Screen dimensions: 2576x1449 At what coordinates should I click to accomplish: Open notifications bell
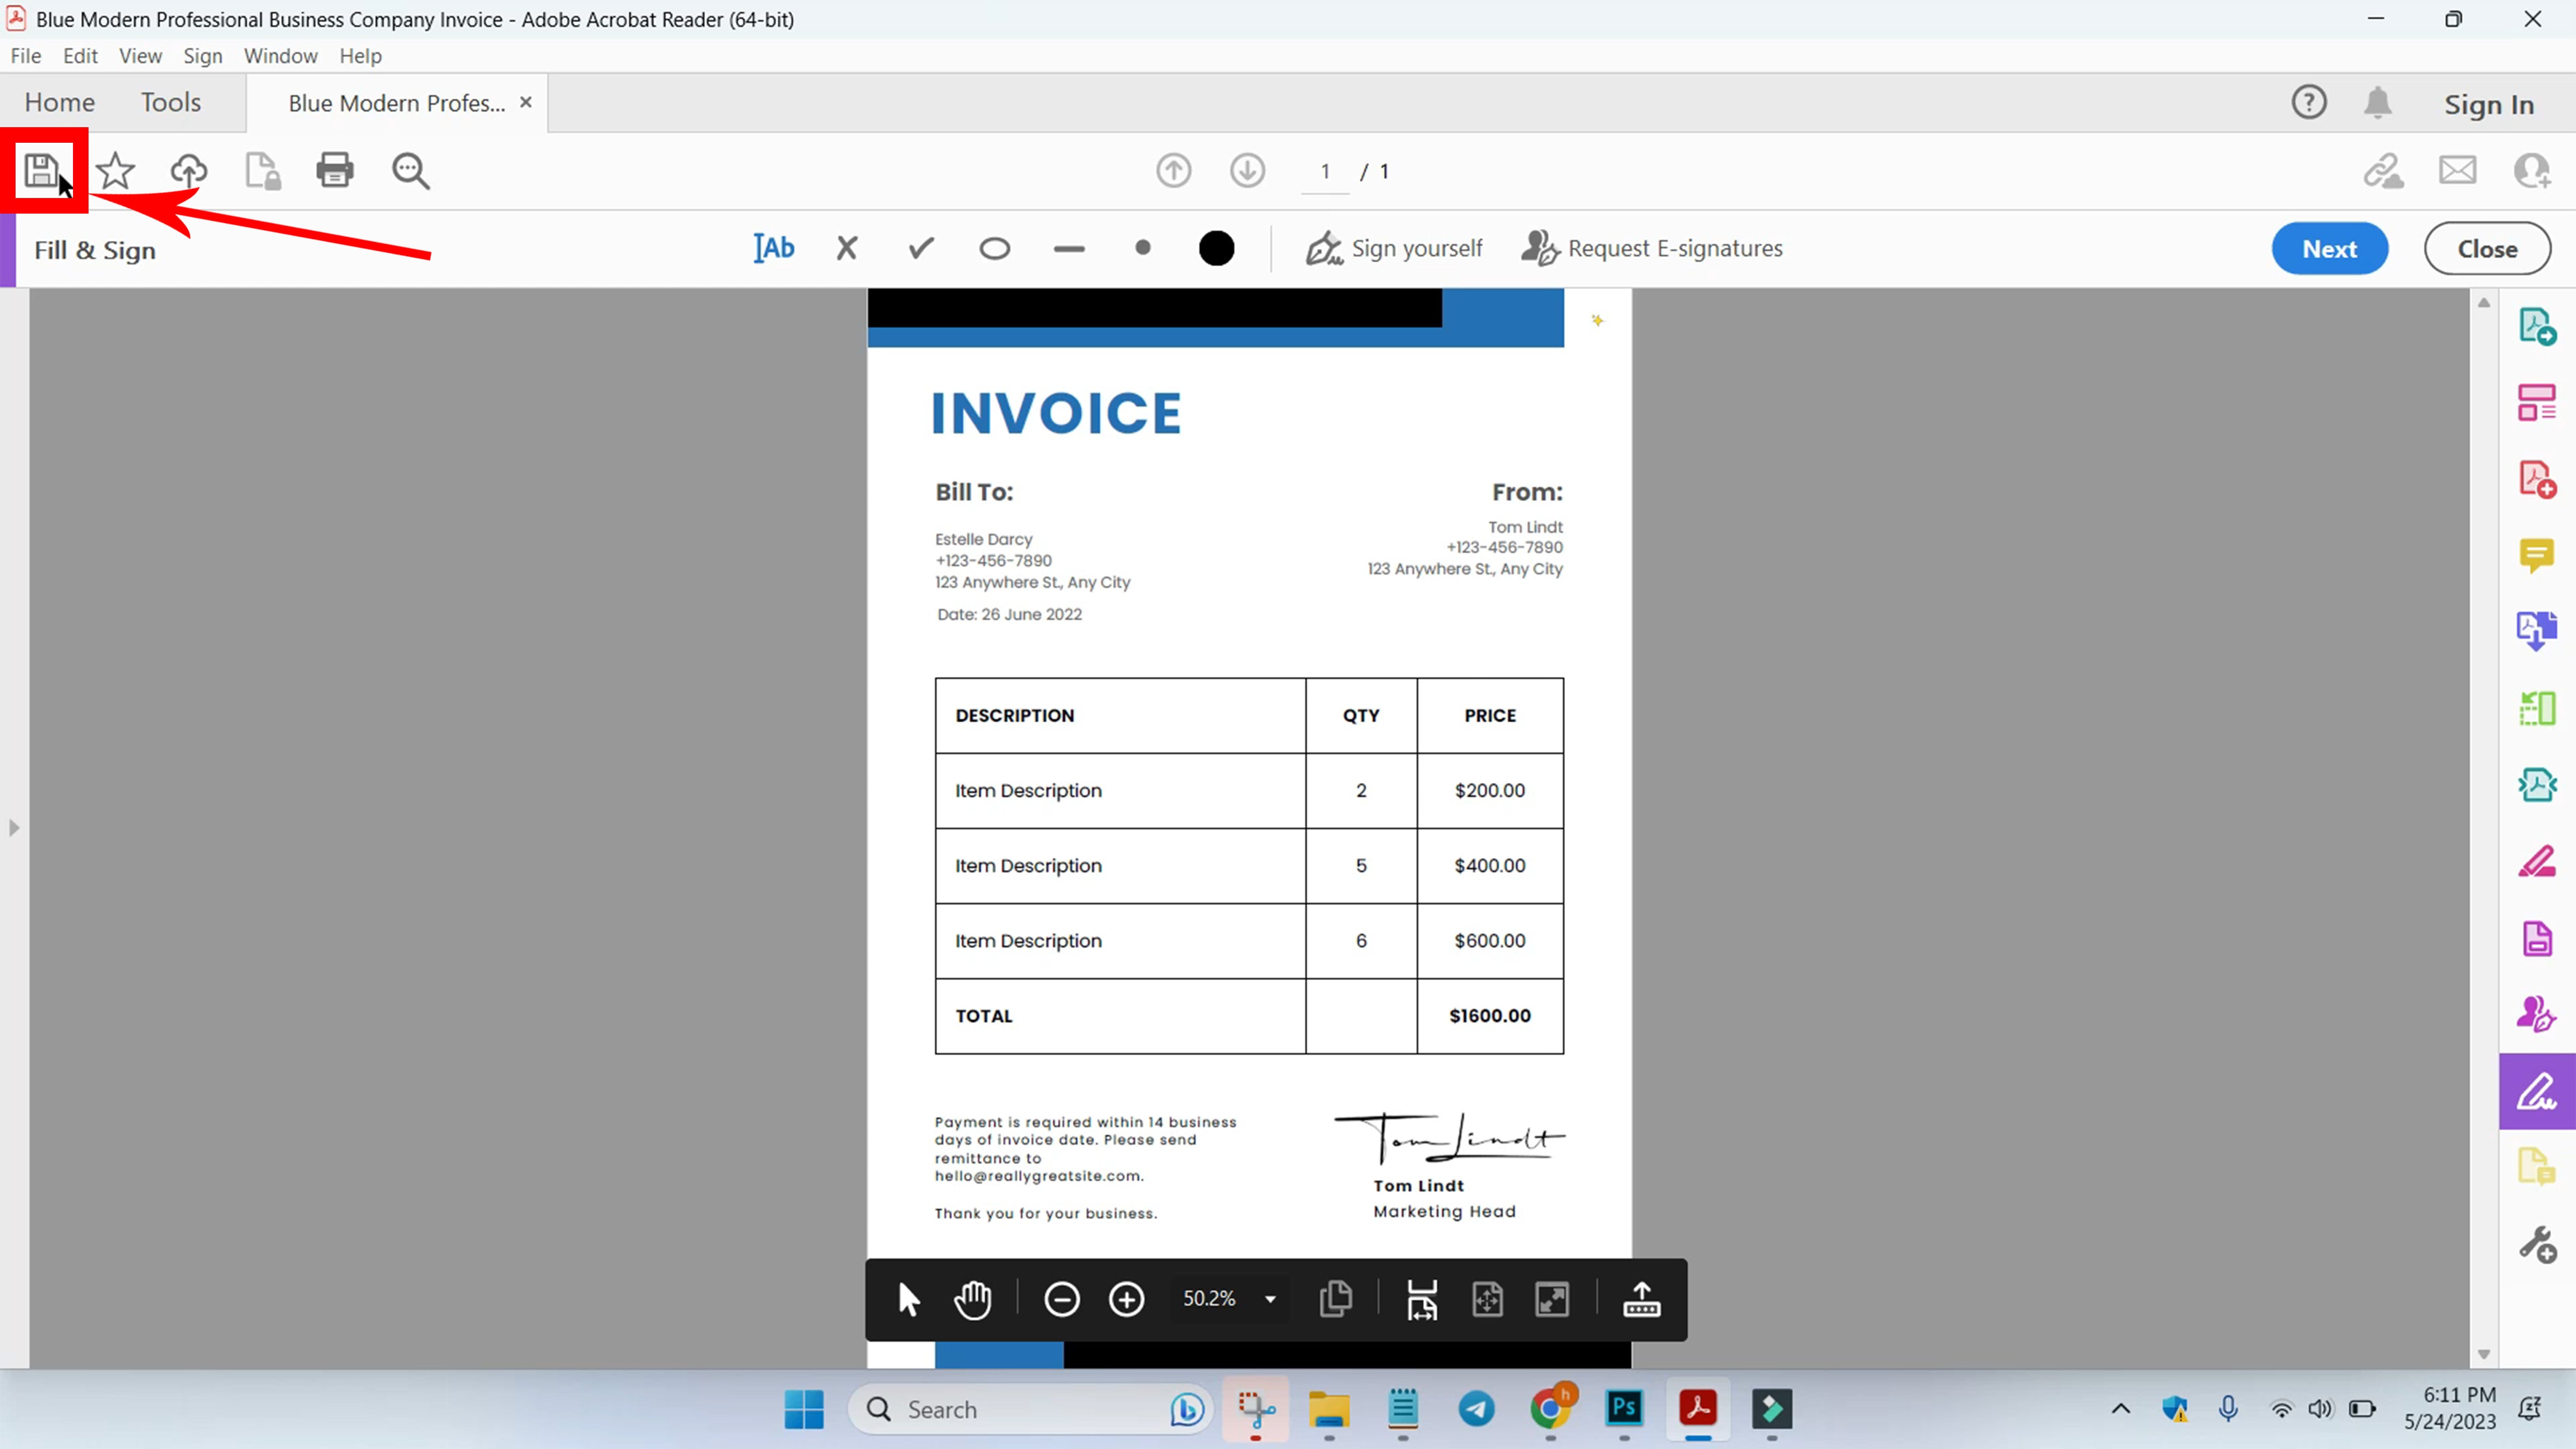[x=2378, y=103]
